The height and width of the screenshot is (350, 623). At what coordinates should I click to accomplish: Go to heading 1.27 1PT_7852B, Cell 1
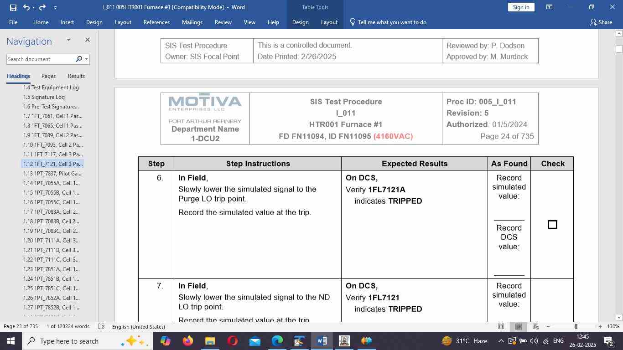(52, 307)
